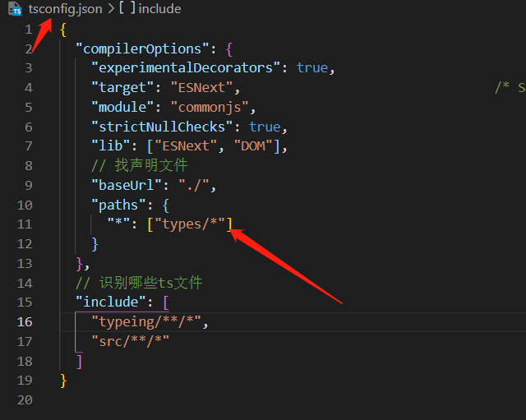This screenshot has height=420, width=526.
Task: Click the "target" key
Action: click(122, 88)
